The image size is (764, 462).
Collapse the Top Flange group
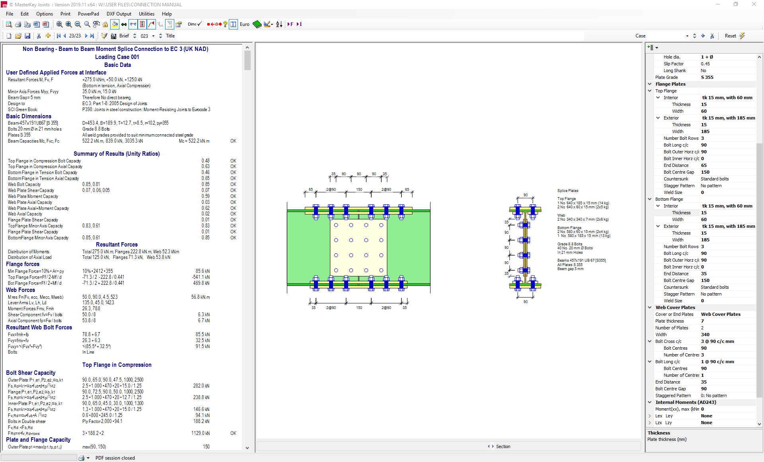pos(650,91)
